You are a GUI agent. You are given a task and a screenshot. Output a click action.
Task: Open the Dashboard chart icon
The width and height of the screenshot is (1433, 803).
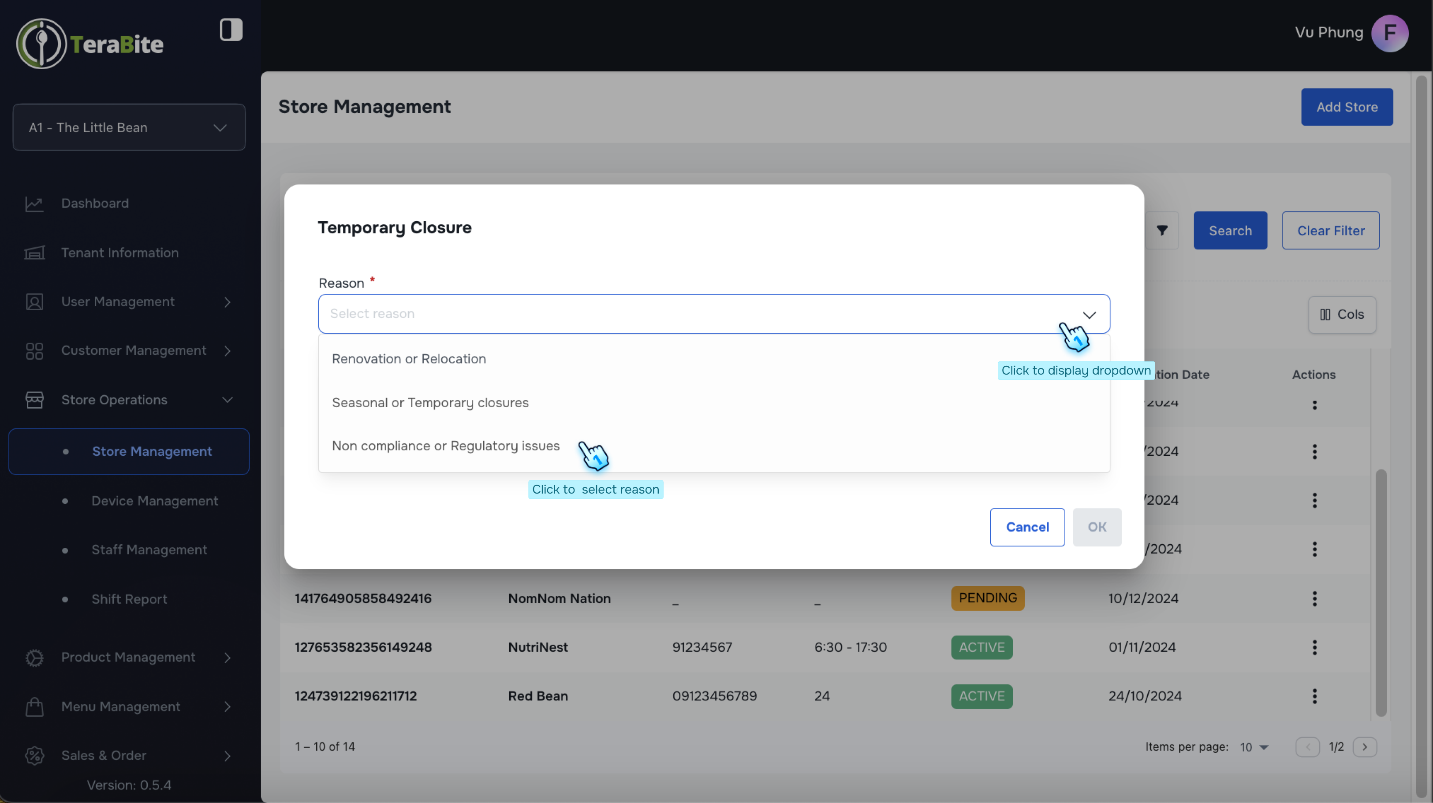(34, 204)
